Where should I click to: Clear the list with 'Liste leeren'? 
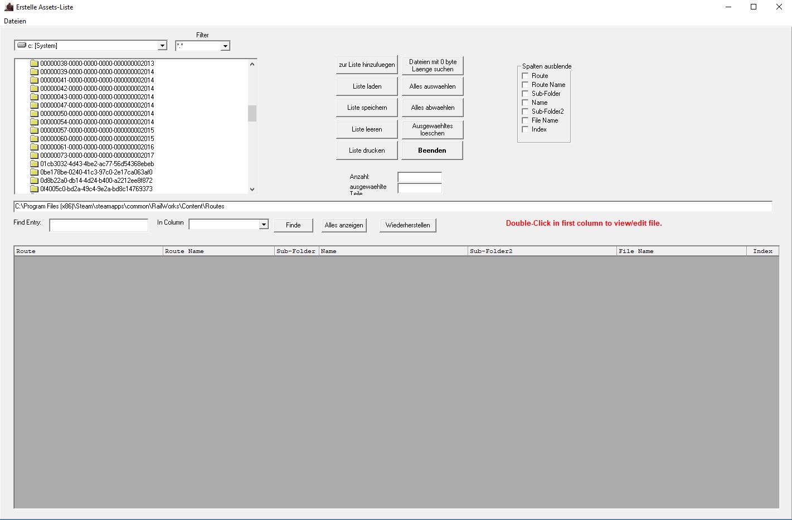coord(367,129)
